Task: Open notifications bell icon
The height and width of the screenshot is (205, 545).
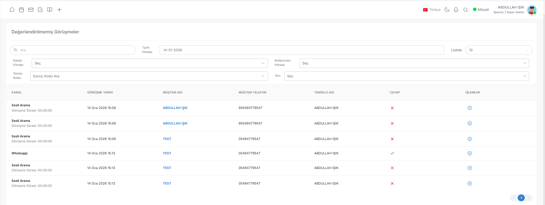Action: [456, 10]
